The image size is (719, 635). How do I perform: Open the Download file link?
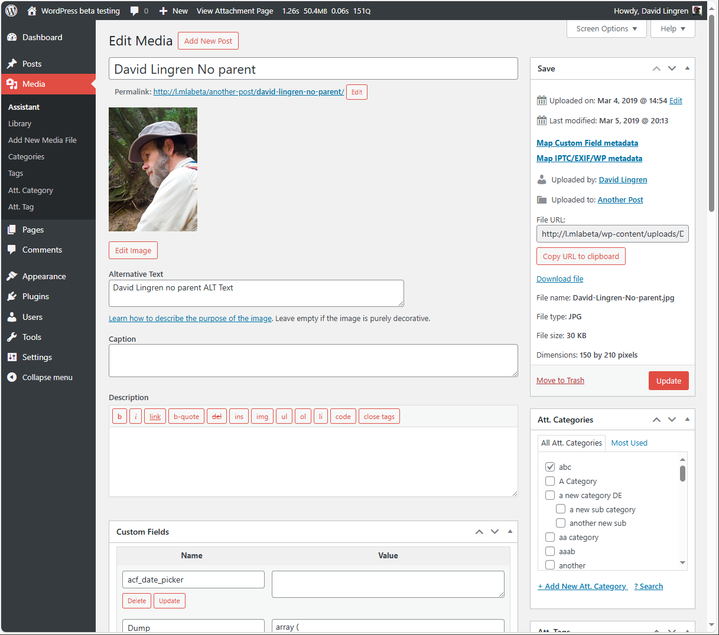tap(559, 279)
